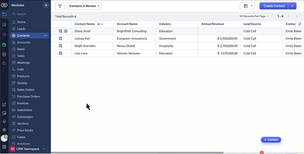
Task: Open the Purchase Orders module
Action: click(30, 97)
